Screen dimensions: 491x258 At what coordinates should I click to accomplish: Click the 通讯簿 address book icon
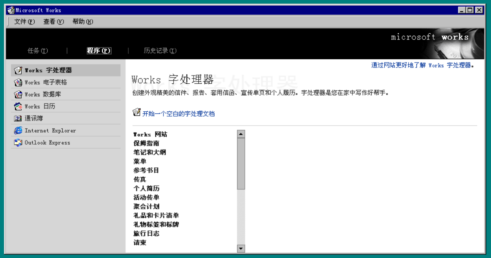(x=18, y=119)
